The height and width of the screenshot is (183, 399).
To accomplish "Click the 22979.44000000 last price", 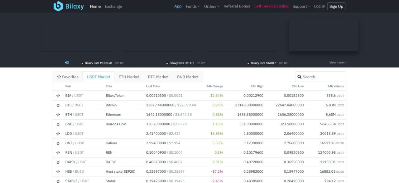I will [x=160, y=105].
